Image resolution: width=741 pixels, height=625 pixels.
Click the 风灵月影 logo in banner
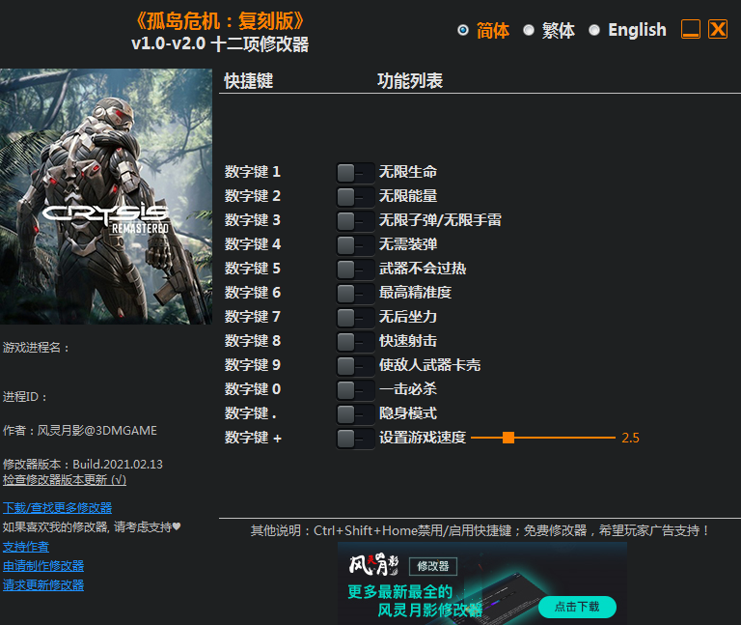coord(373,564)
